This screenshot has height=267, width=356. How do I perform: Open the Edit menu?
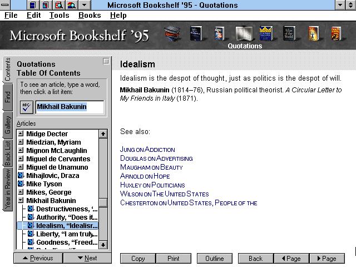pyautogui.click(x=33, y=15)
